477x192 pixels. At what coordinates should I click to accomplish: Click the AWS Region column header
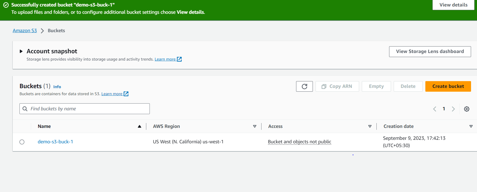[166, 126]
